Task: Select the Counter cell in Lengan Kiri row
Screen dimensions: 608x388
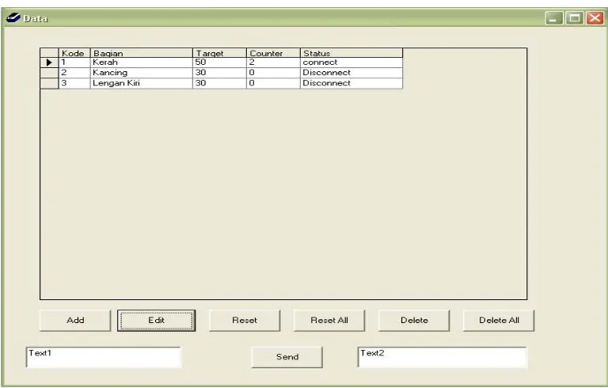Action: (x=273, y=83)
